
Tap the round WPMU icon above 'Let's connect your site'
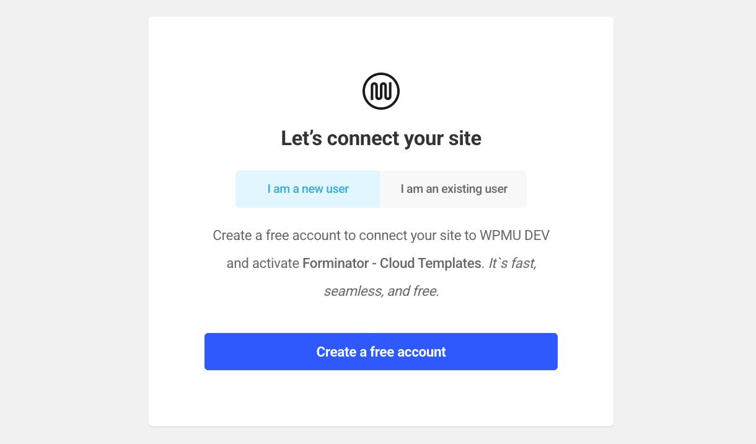(x=381, y=90)
